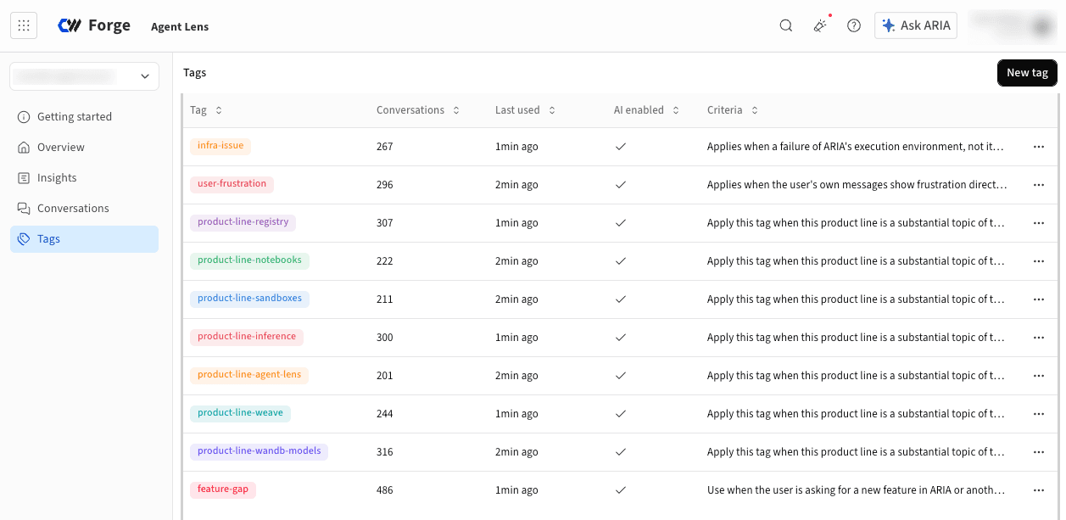Click the infra-issue criteria text
Viewport: 1066px width, 520px height.
point(857,147)
